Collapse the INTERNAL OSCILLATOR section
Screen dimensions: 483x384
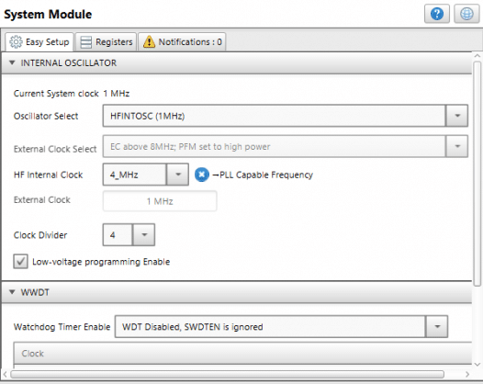[12, 62]
